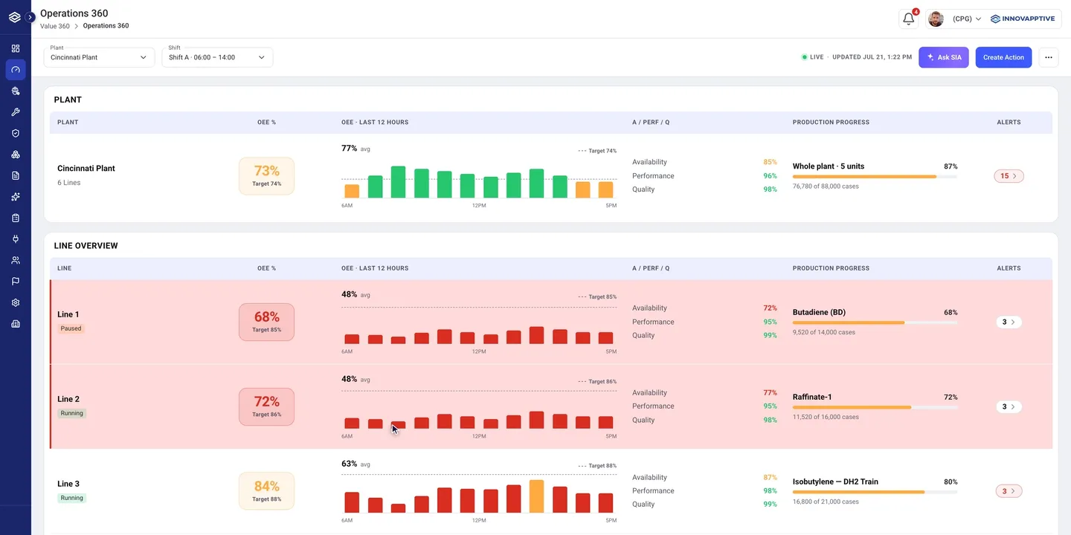Open notifications bell with badge
The image size is (1071, 535).
[x=908, y=19]
